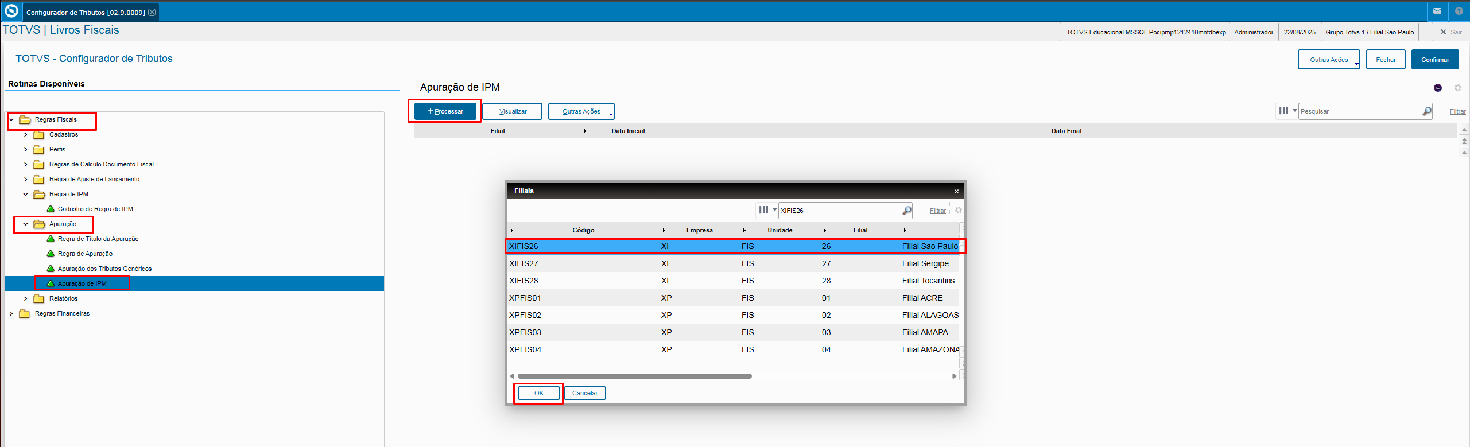Select the XPFIS01 Filial ACRE row

tap(733, 298)
